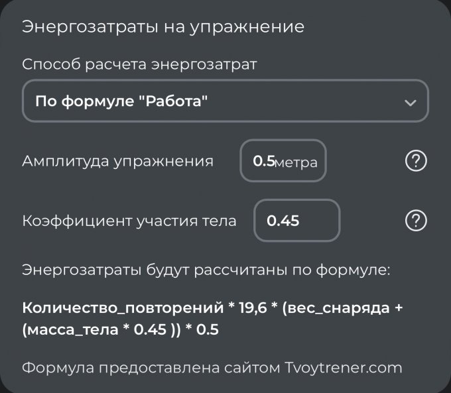Select the Способ расчета энергозатрат label
The image size is (451, 393).
[x=140, y=65]
